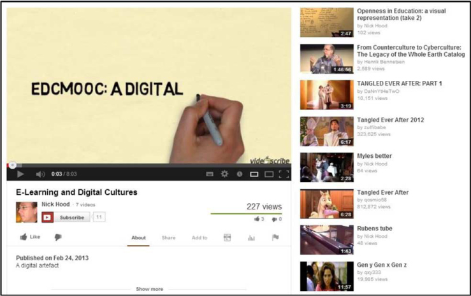Viewport: 471px width, 296px height.
Task: Click the watch later clock icon
Action: (240, 174)
